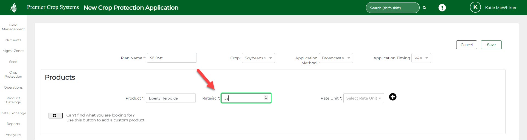Clear the V4 application timing value
527x140 pixels.
tap(421, 58)
